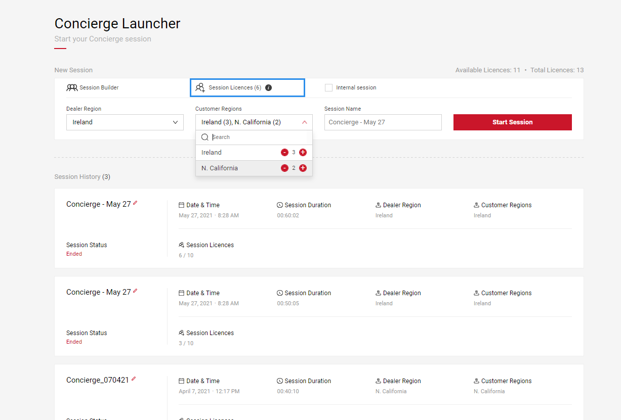Click the licences value 6 / 10
621x420 pixels.
186,255
